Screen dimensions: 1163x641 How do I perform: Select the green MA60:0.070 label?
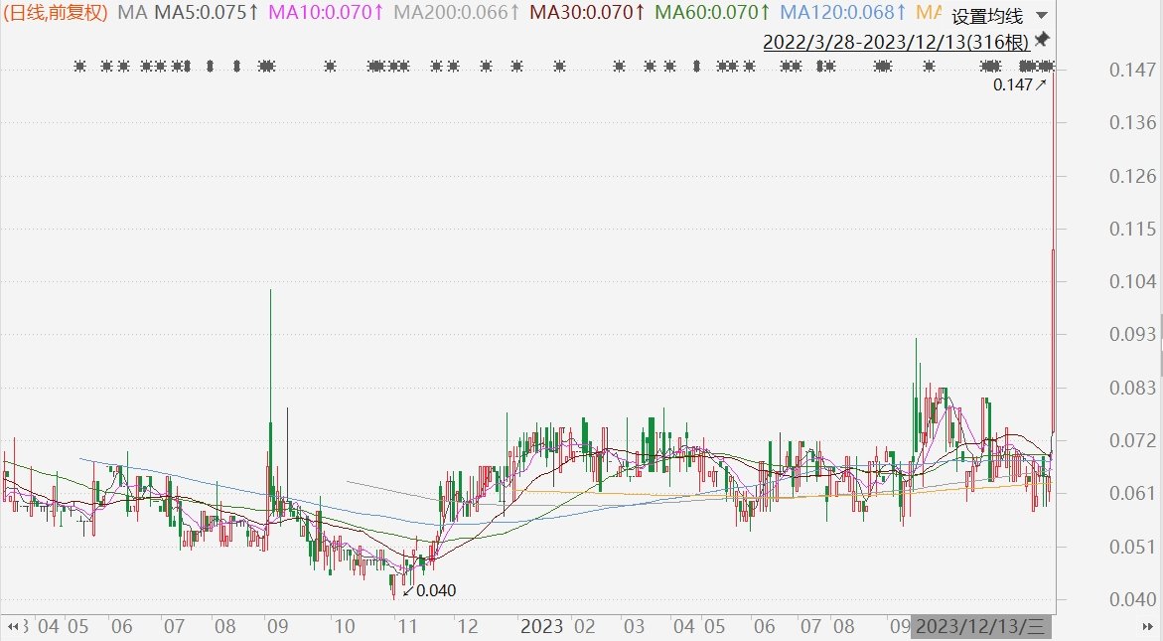coord(713,13)
